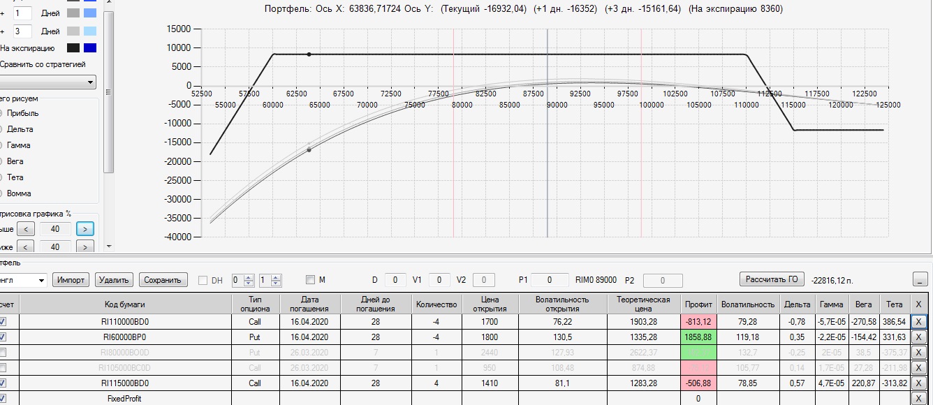Click the Удалить button

tap(114, 280)
